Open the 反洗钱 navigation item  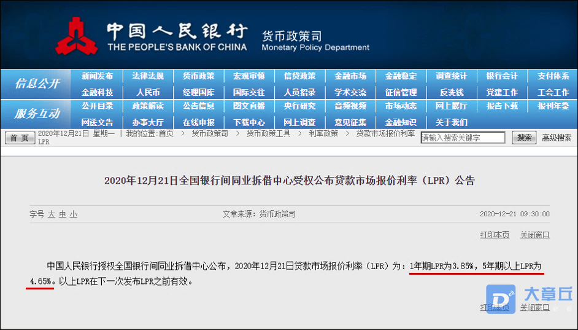pos(451,92)
